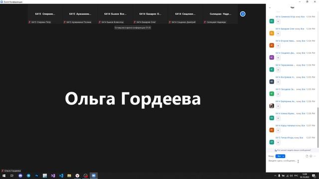Open the Windows notification center
Image resolution: width=319 pixels, height=179 pixels.
point(314,176)
